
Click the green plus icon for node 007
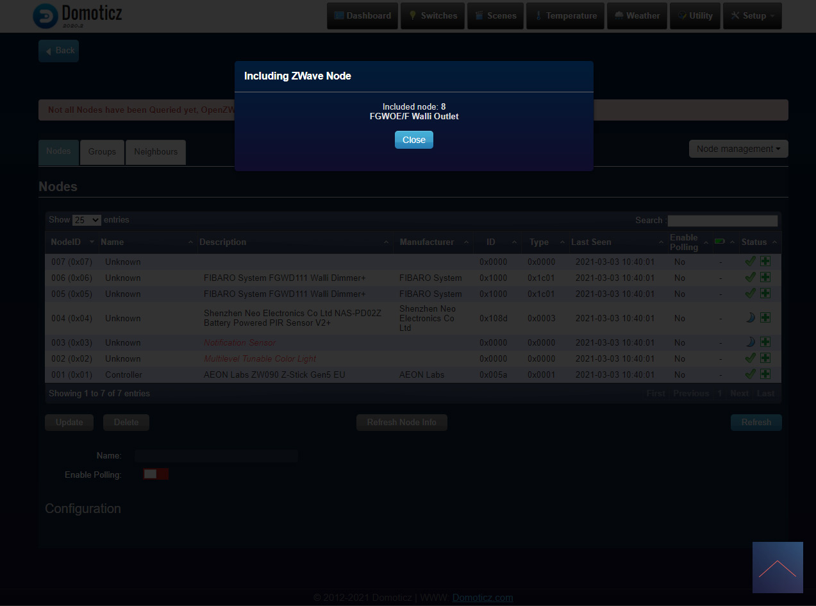click(x=765, y=261)
